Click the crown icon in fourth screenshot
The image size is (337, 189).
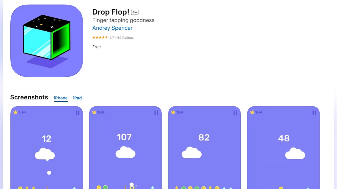pos(252,112)
